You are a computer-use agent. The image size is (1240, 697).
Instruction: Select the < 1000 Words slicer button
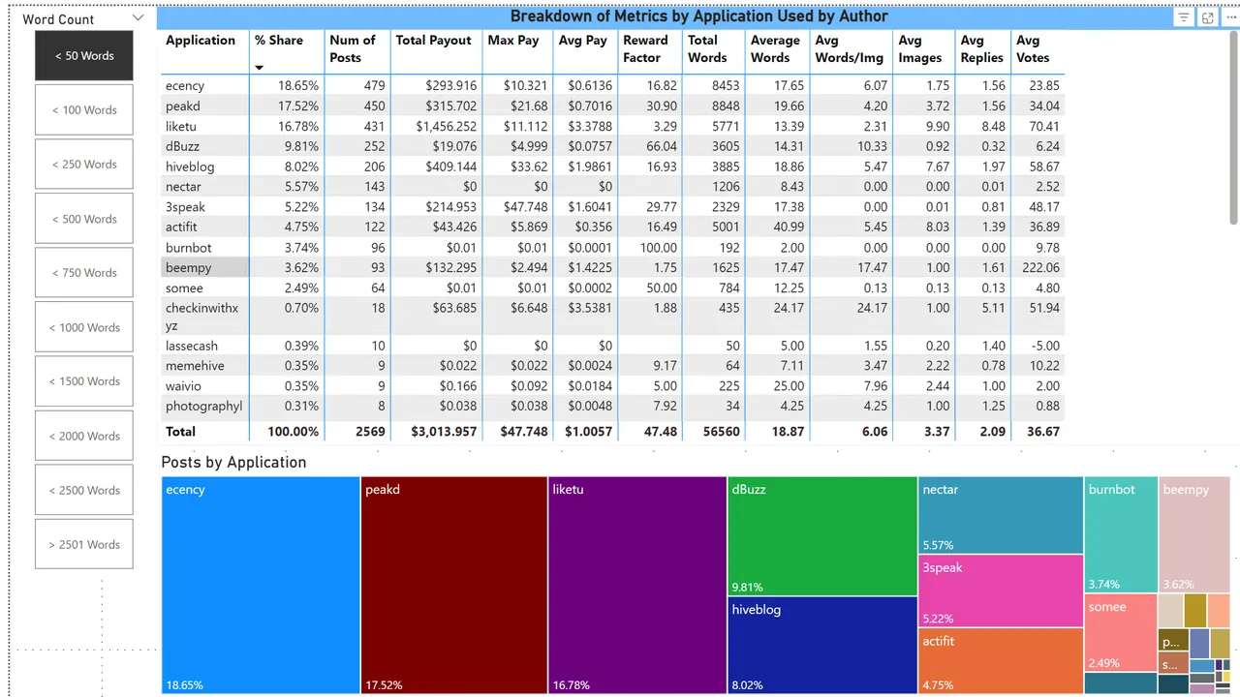tap(84, 327)
